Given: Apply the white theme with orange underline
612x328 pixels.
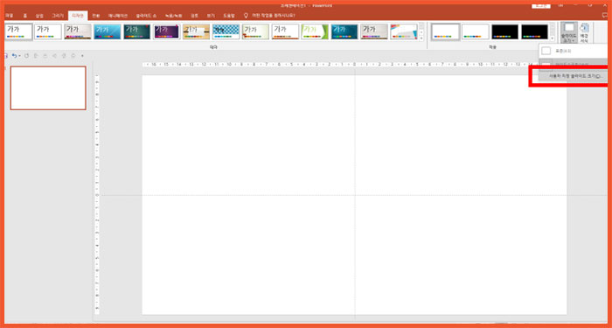Looking at the screenshot, I should [285, 31].
